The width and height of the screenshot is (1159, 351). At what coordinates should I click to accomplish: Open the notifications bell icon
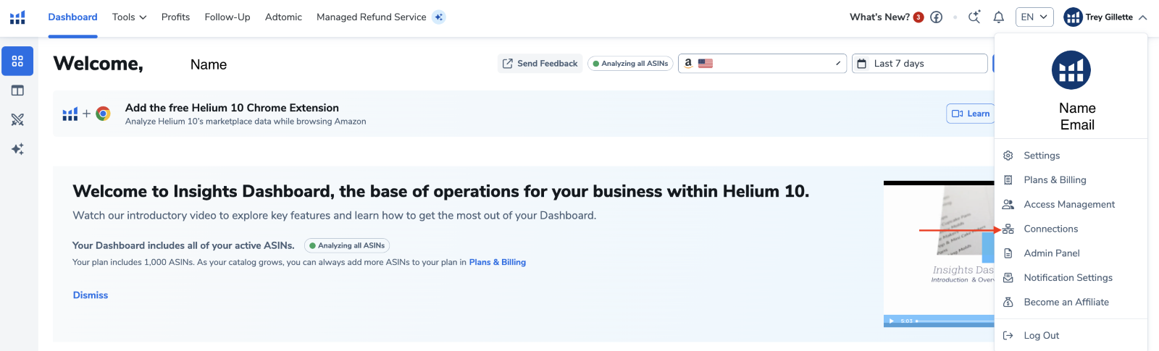click(x=998, y=17)
